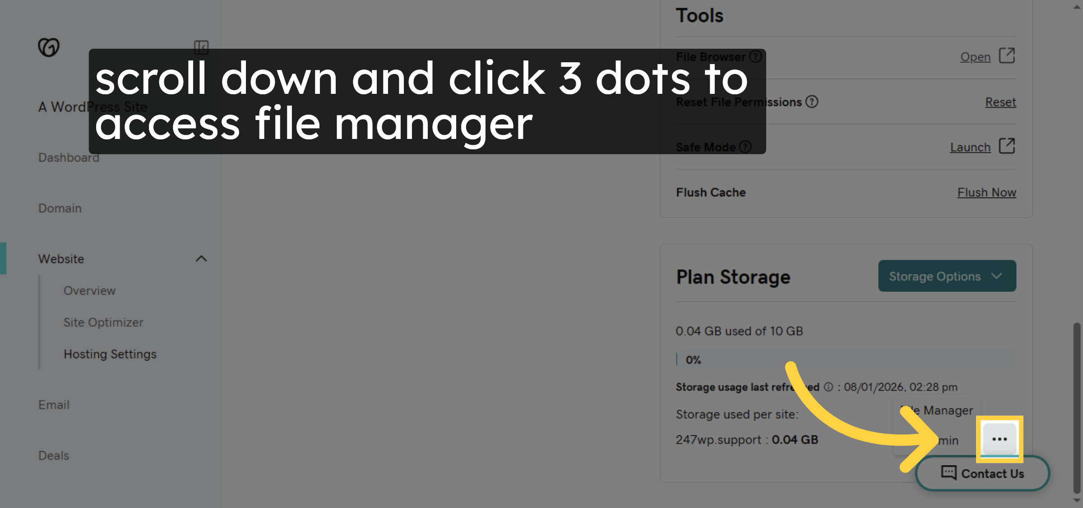
Task: Collapse the Website section chevron
Action: click(x=202, y=259)
